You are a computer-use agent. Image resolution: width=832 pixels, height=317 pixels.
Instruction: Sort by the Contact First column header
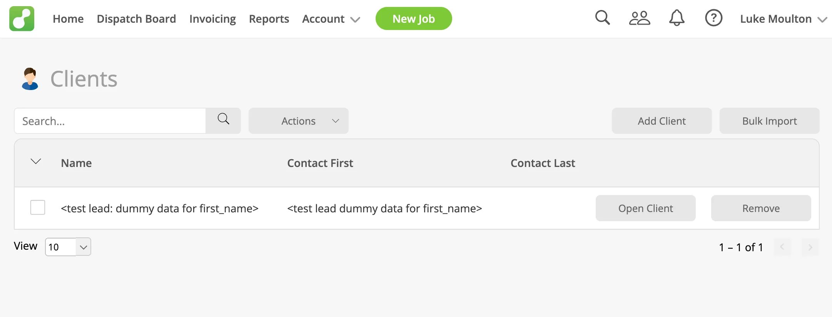pyautogui.click(x=320, y=163)
